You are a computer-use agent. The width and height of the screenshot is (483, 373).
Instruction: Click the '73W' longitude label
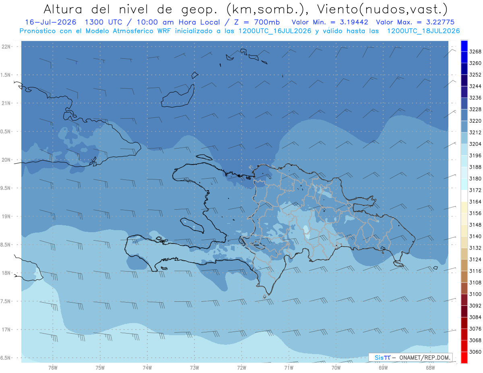point(194,368)
